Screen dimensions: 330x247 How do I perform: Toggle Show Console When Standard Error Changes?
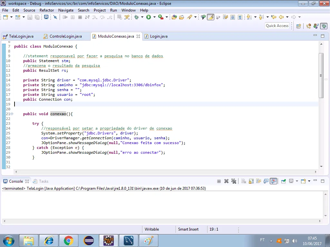(274, 181)
